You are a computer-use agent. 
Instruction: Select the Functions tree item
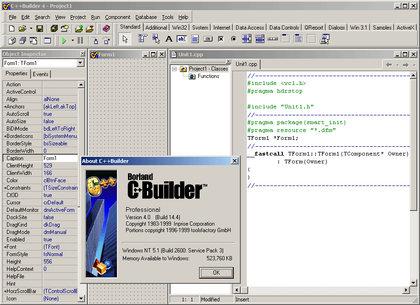[x=208, y=76]
